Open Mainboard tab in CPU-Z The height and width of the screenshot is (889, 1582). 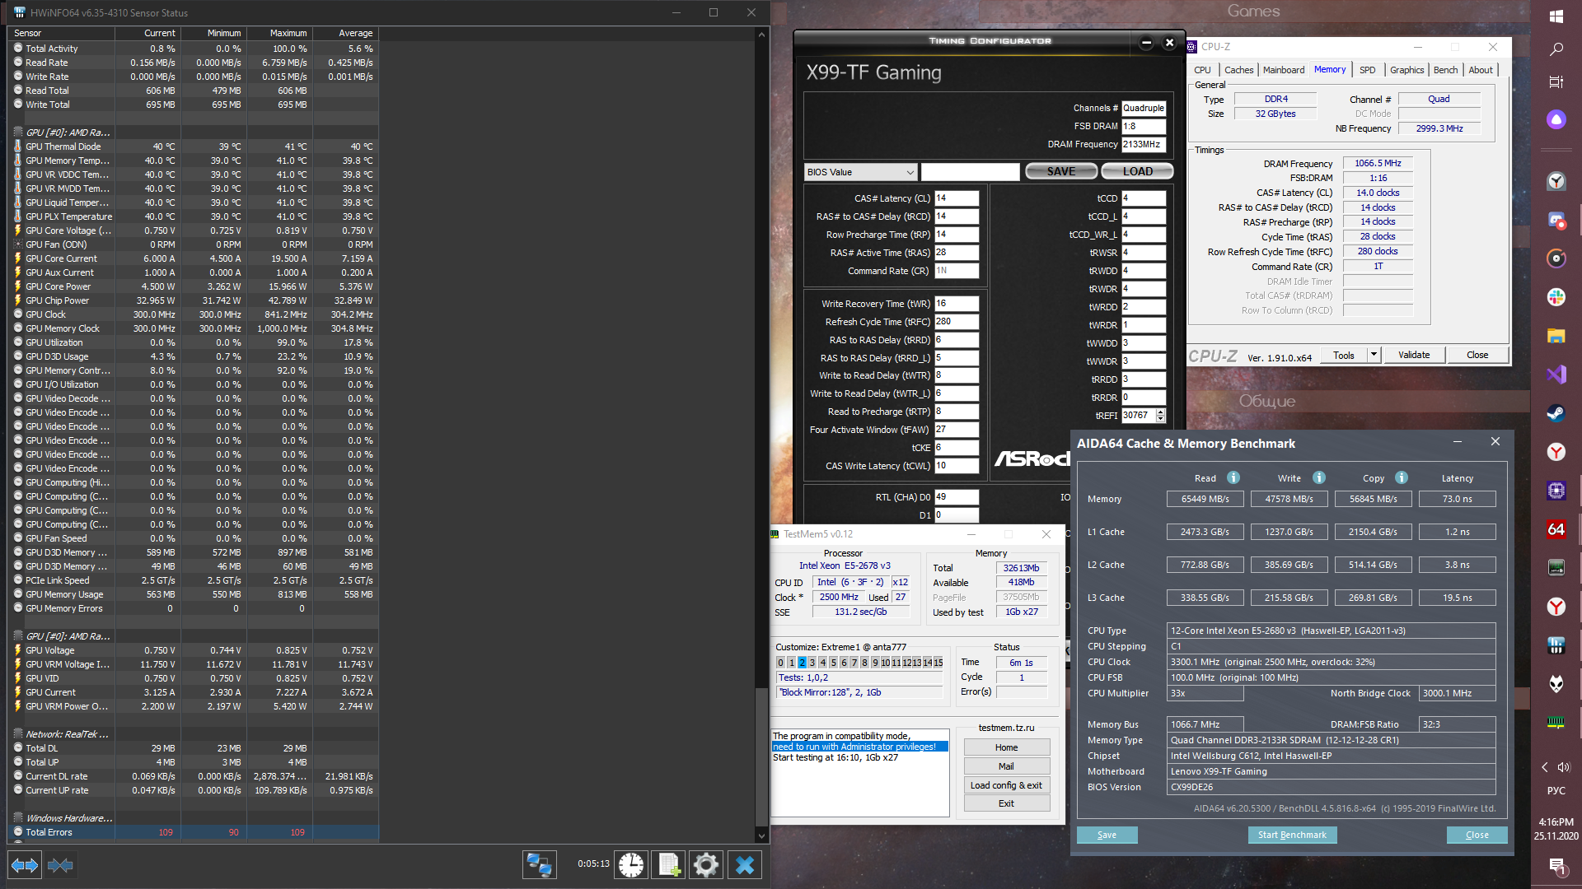click(1283, 70)
